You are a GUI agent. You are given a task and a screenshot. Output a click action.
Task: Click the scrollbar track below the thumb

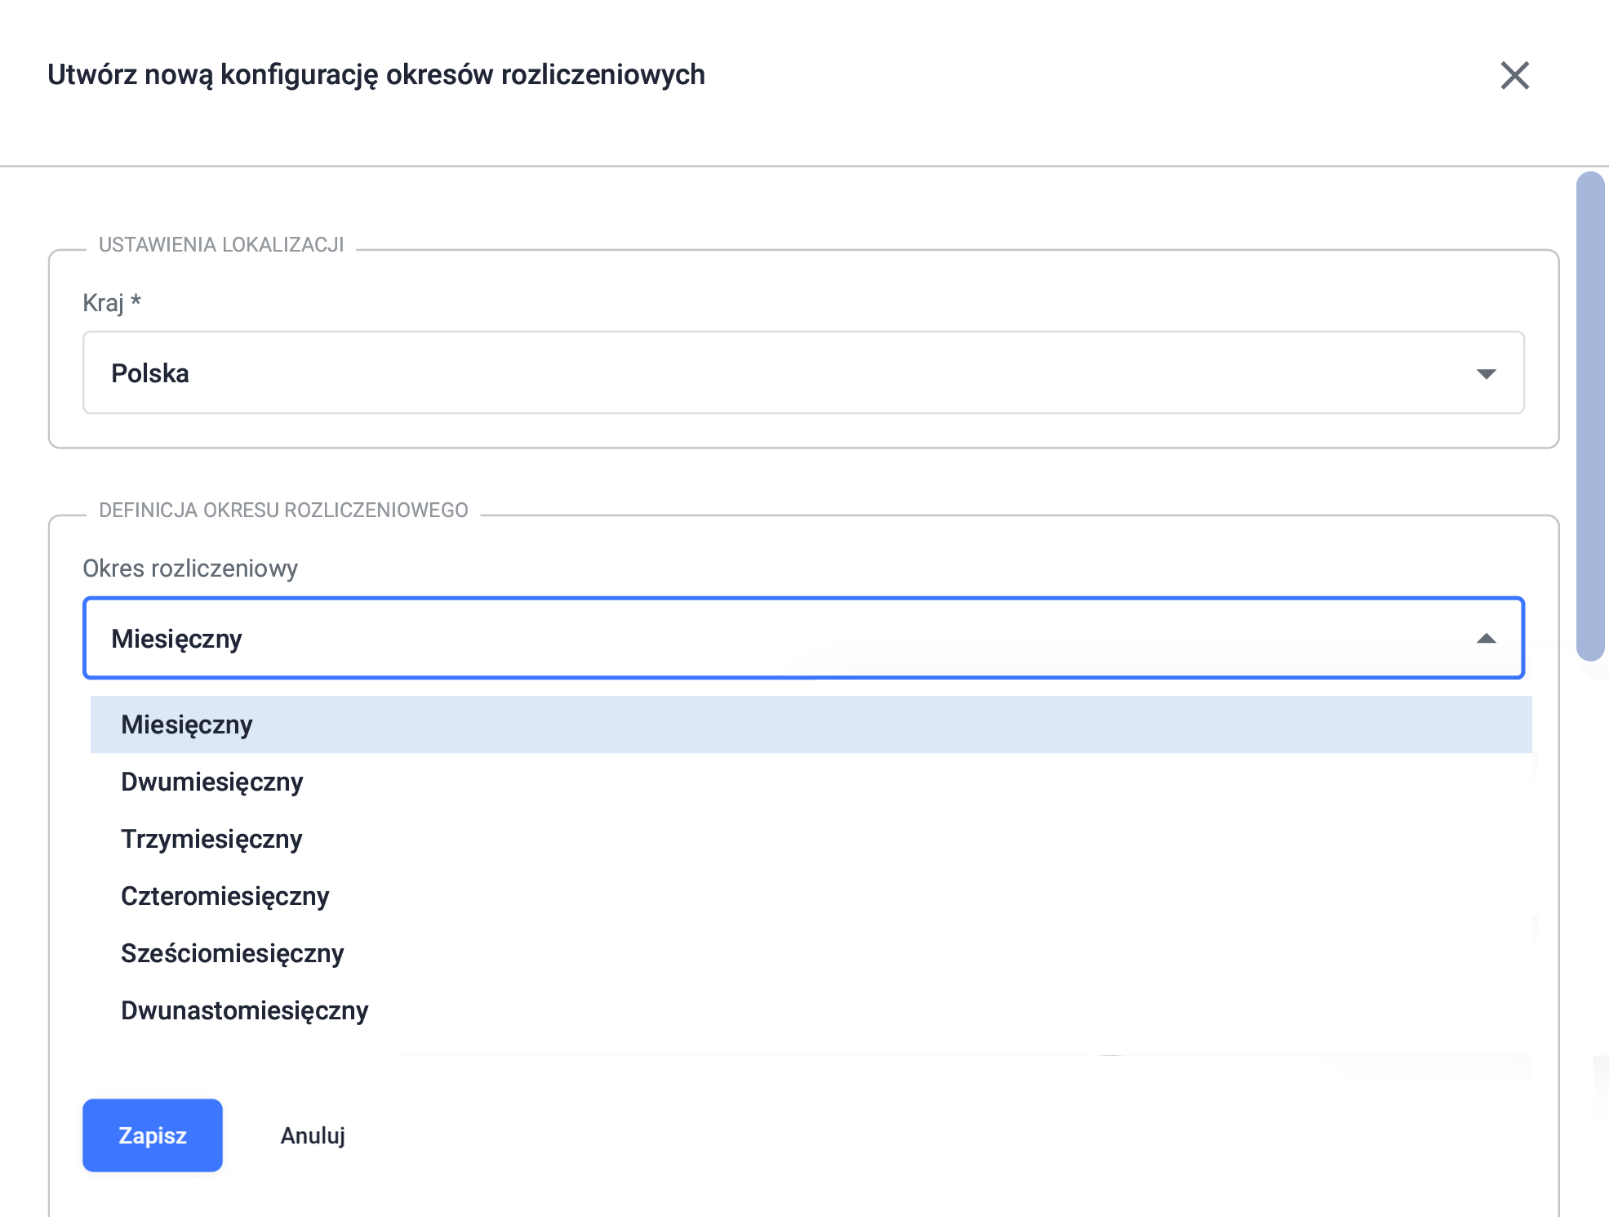coord(1590,939)
